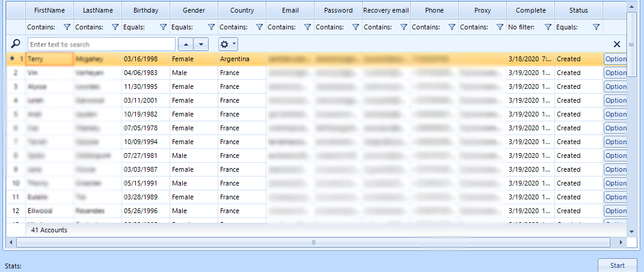Select birthday cell 05/15/1991
The image size is (644, 272).
click(146, 183)
